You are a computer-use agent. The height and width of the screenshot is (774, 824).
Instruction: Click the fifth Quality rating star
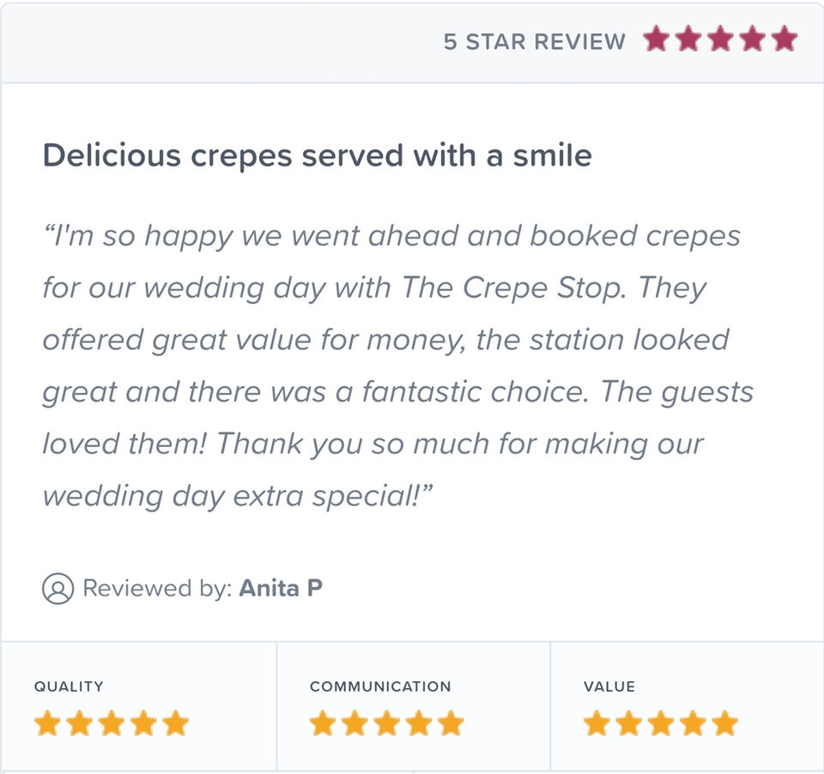175,723
